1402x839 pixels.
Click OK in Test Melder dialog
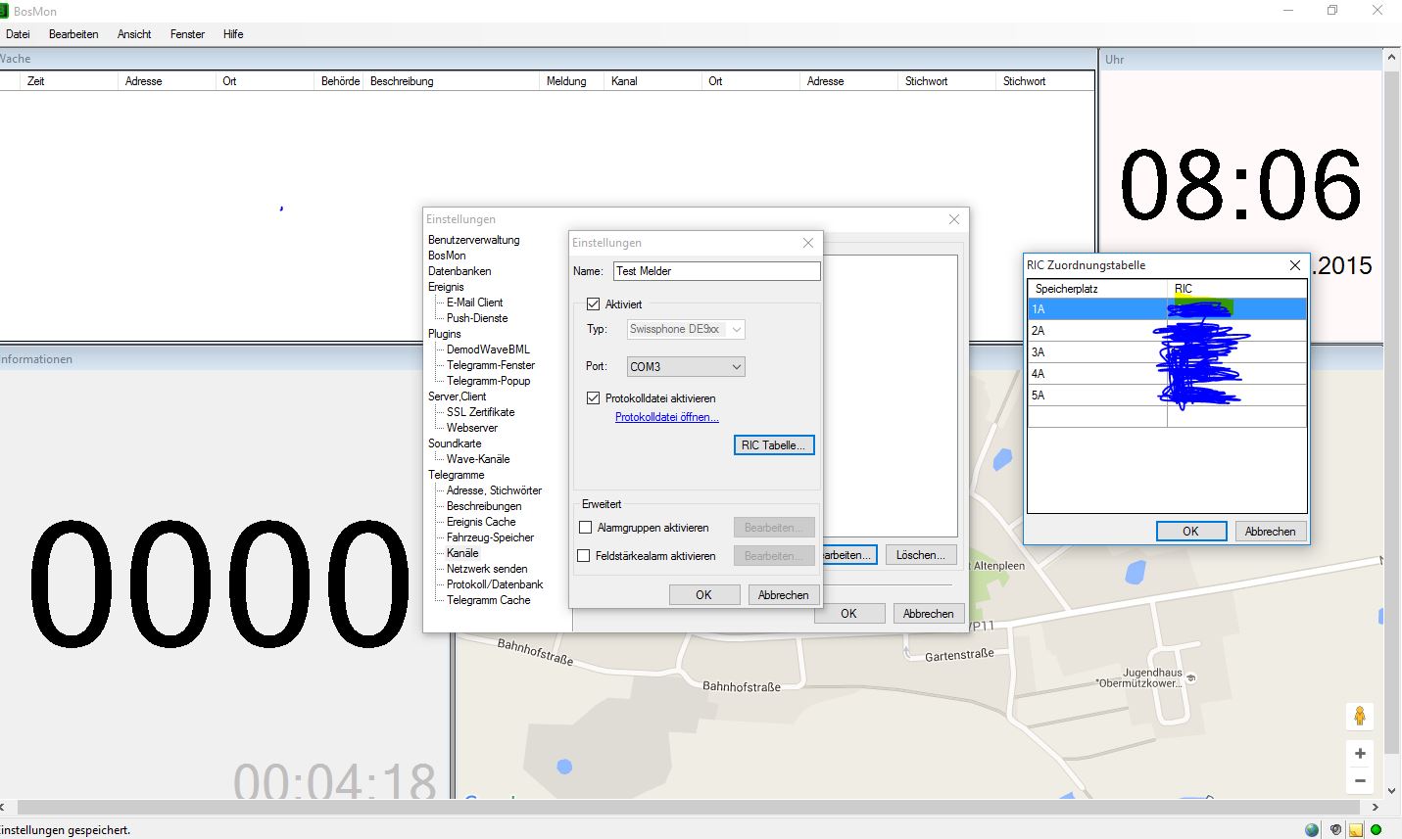703,595
